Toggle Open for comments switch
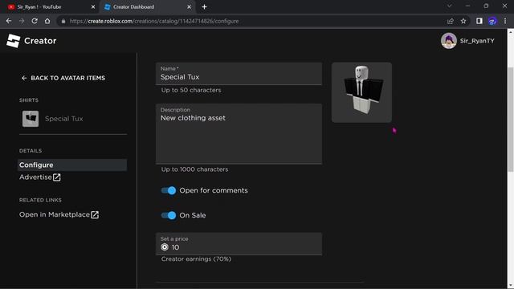This screenshot has width=514, height=289. (x=169, y=190)
